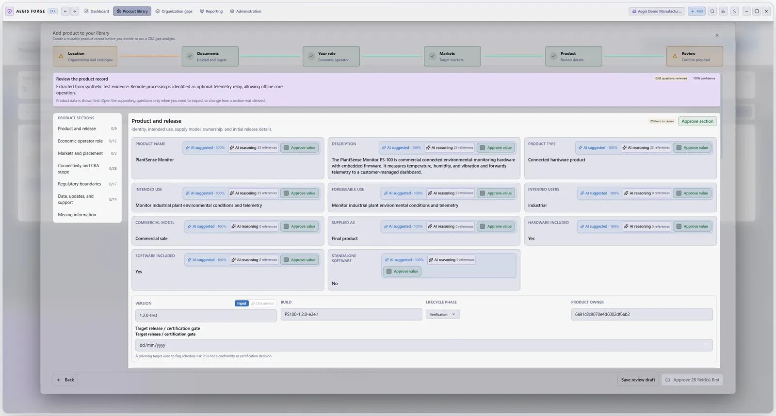Open the Aegis Demo Manufacturer organization selector
The width and height of the screenshot is (776, 416).
point(657,11)
